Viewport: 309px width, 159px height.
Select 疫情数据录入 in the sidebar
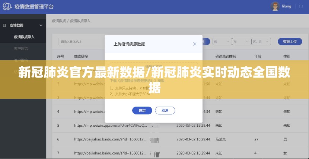24,37
